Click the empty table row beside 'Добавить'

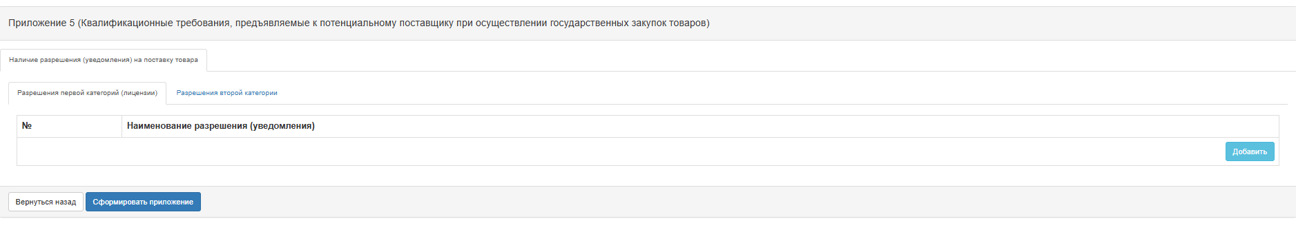620,151
